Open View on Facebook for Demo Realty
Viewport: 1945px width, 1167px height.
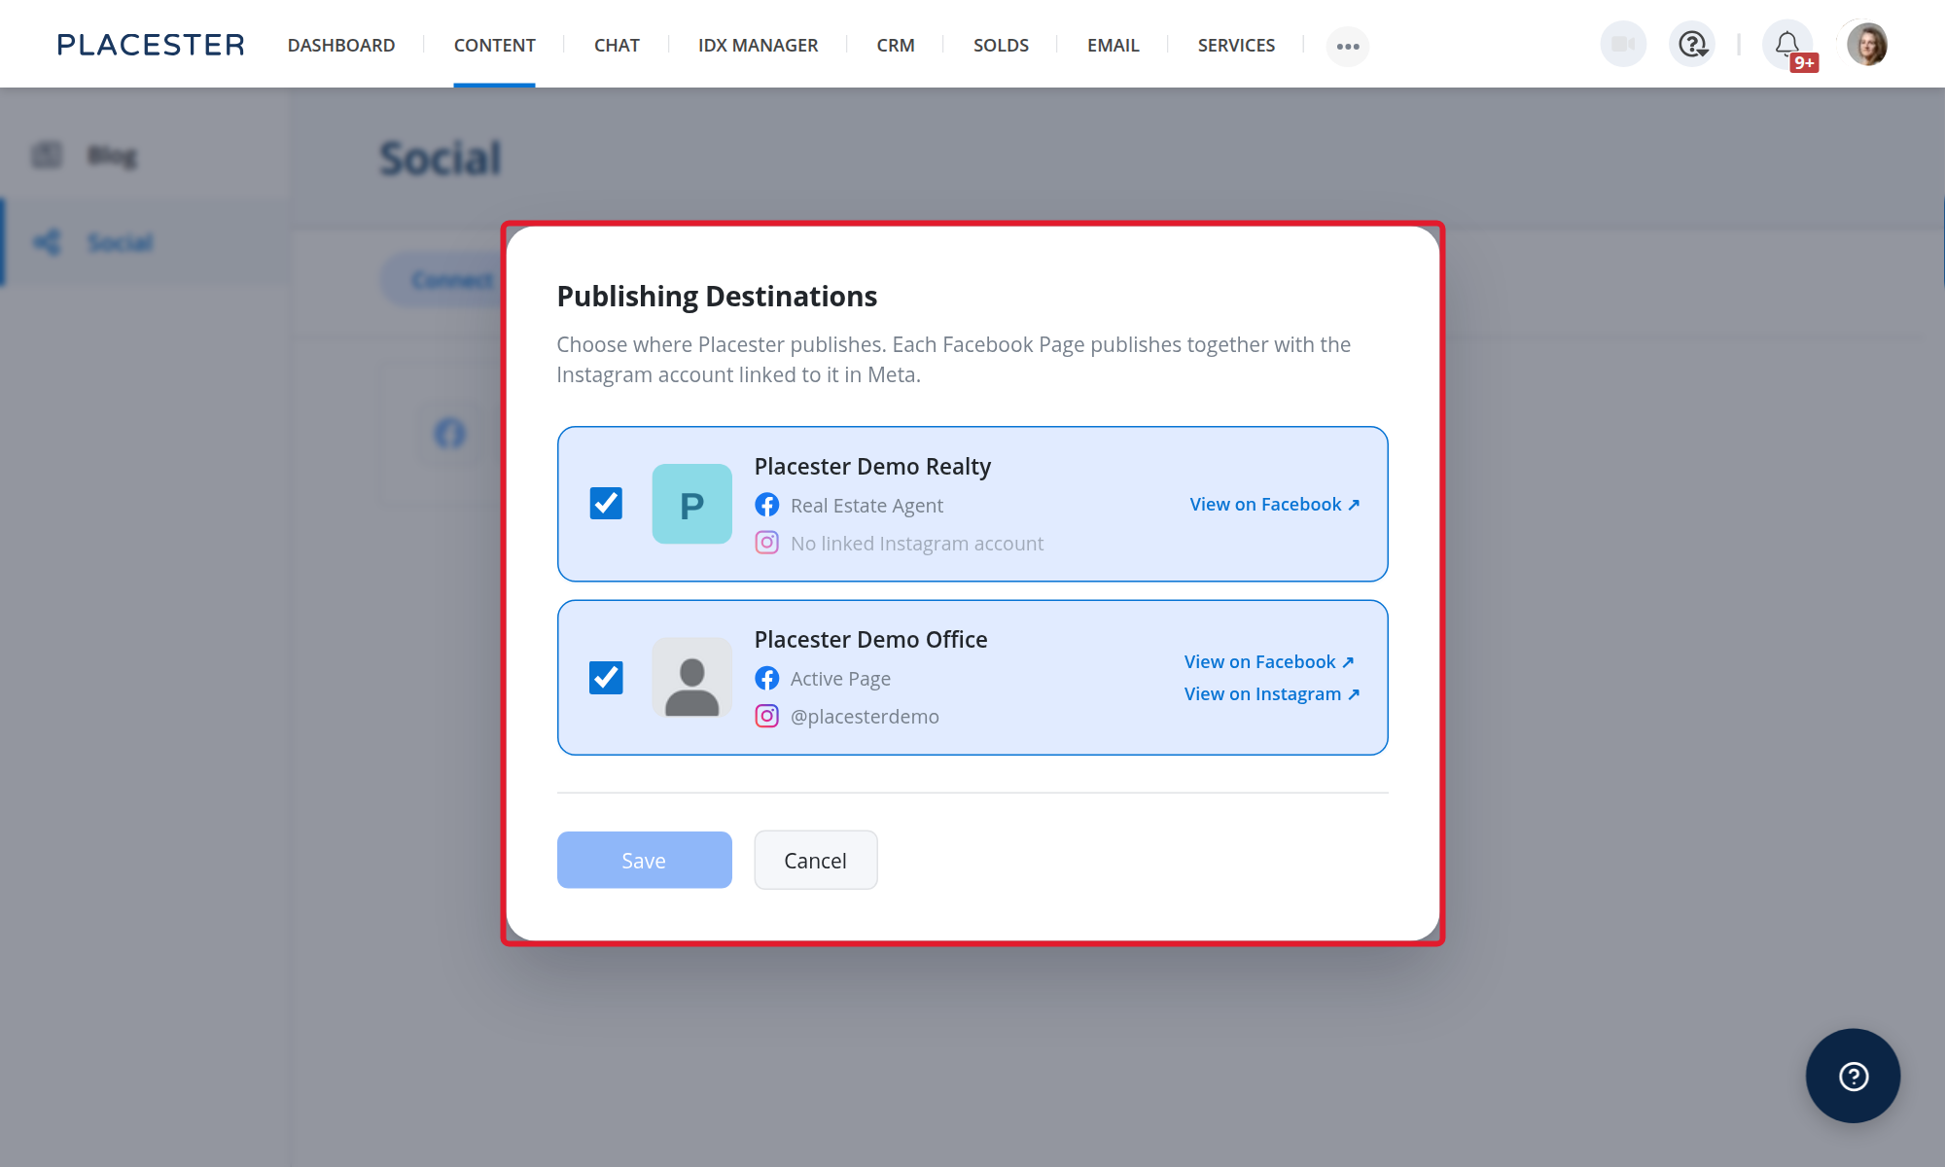click(x=1275, y=504)
